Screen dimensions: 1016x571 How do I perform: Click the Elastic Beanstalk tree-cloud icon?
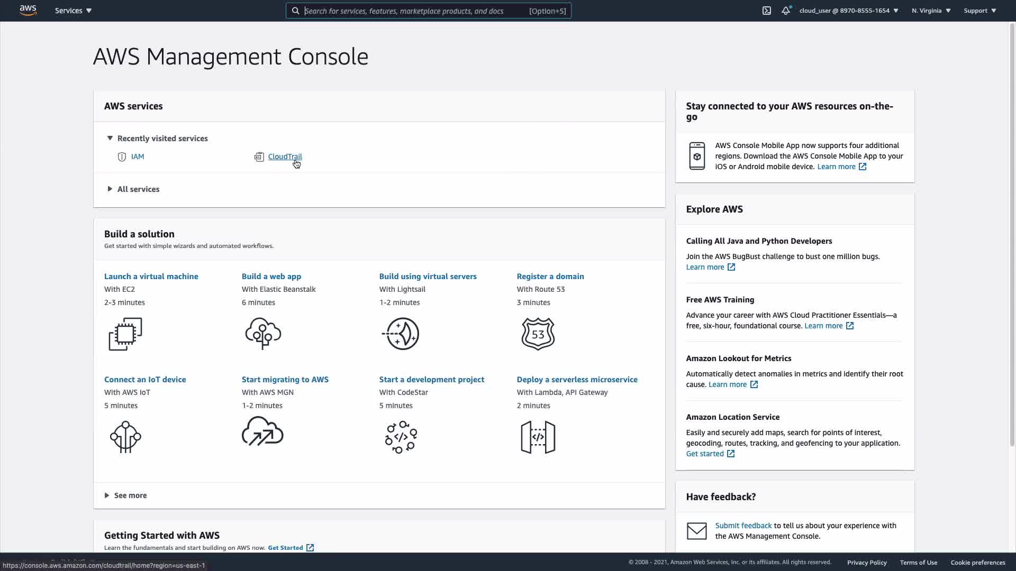coord(263,334)
